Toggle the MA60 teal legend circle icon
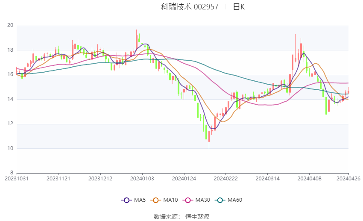The width and height of the screenshot is (363, 221). pos(220,200)
